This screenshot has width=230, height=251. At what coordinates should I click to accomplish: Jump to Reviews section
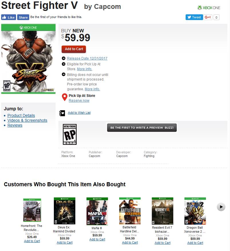[x=15, y=125]
